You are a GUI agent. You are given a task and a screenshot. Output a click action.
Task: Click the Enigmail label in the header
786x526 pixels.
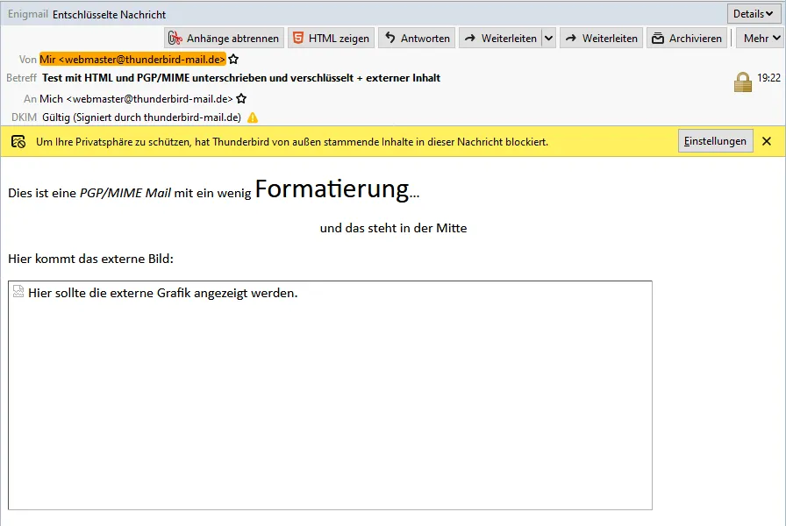point(28,14)
